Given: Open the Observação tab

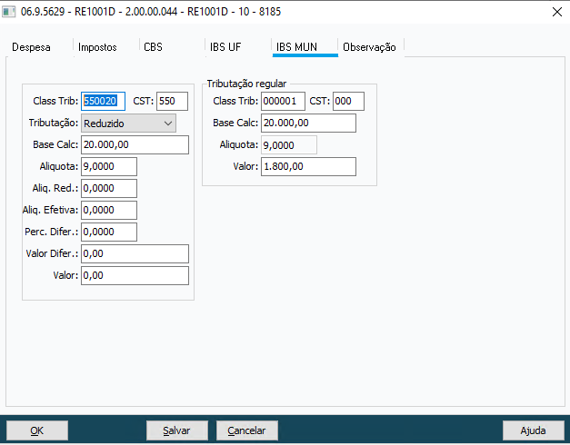Looking at the screenshot, I should tap(369, 47).
